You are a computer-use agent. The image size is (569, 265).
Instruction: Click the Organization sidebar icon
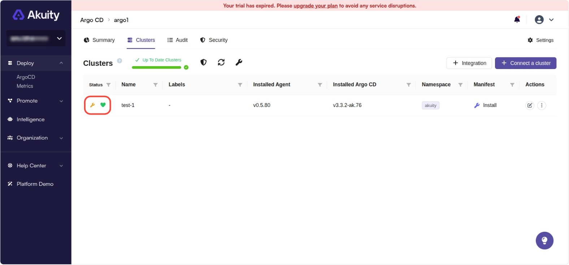click(10, 138)
